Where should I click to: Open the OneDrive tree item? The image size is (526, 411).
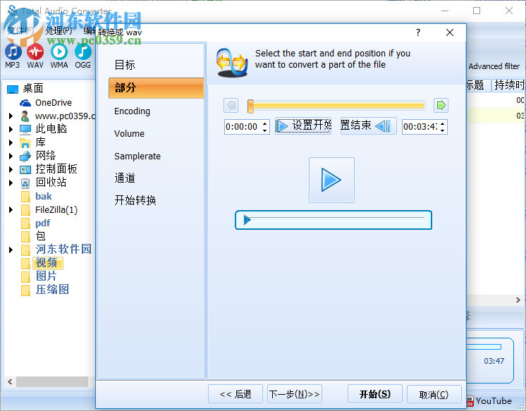point(54,103)
